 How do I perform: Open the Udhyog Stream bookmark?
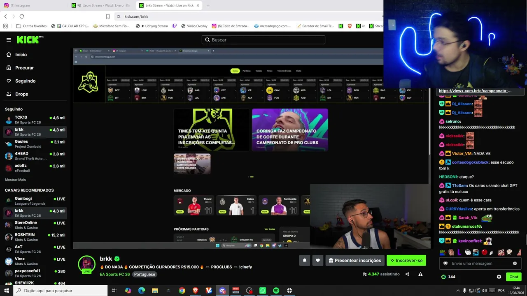pyautogui.click(x=152, y=26)
